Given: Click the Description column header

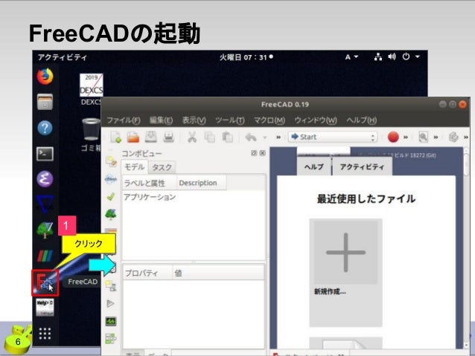Looking at the screenshot, I should tap(201, 183).
